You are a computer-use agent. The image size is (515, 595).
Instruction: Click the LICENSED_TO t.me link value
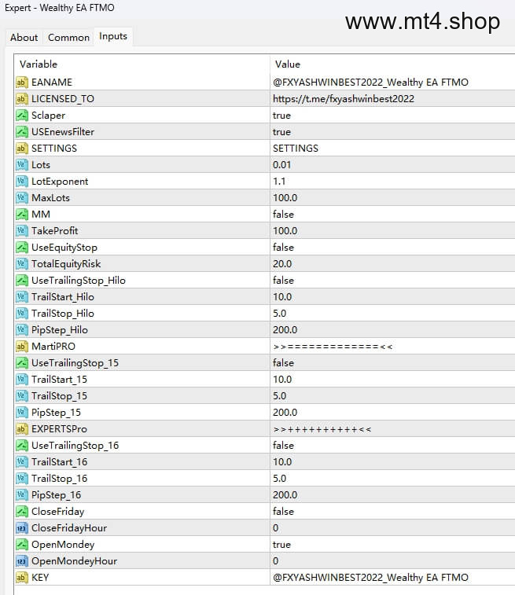tap(344, 99)
